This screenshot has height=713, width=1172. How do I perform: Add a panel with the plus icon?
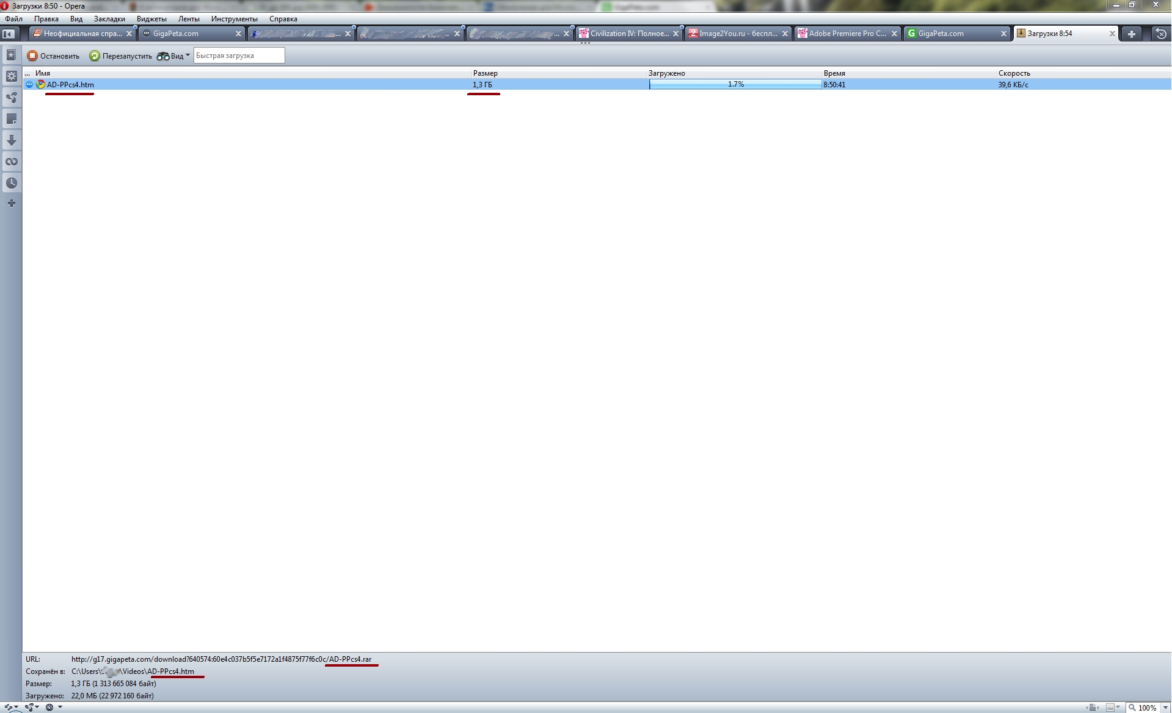pyautogui.click(x=11, y=203)
